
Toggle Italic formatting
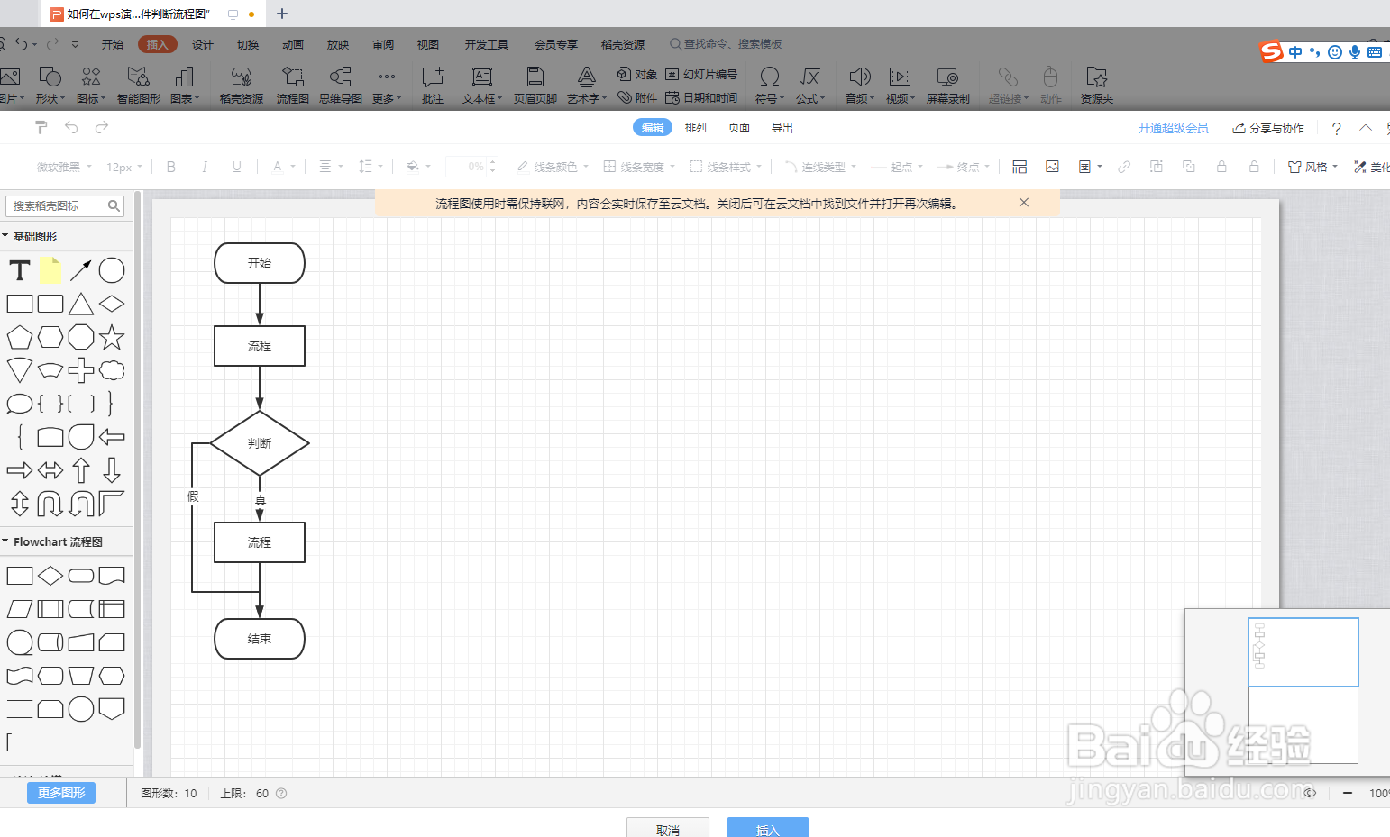click(x=205, y=167)
